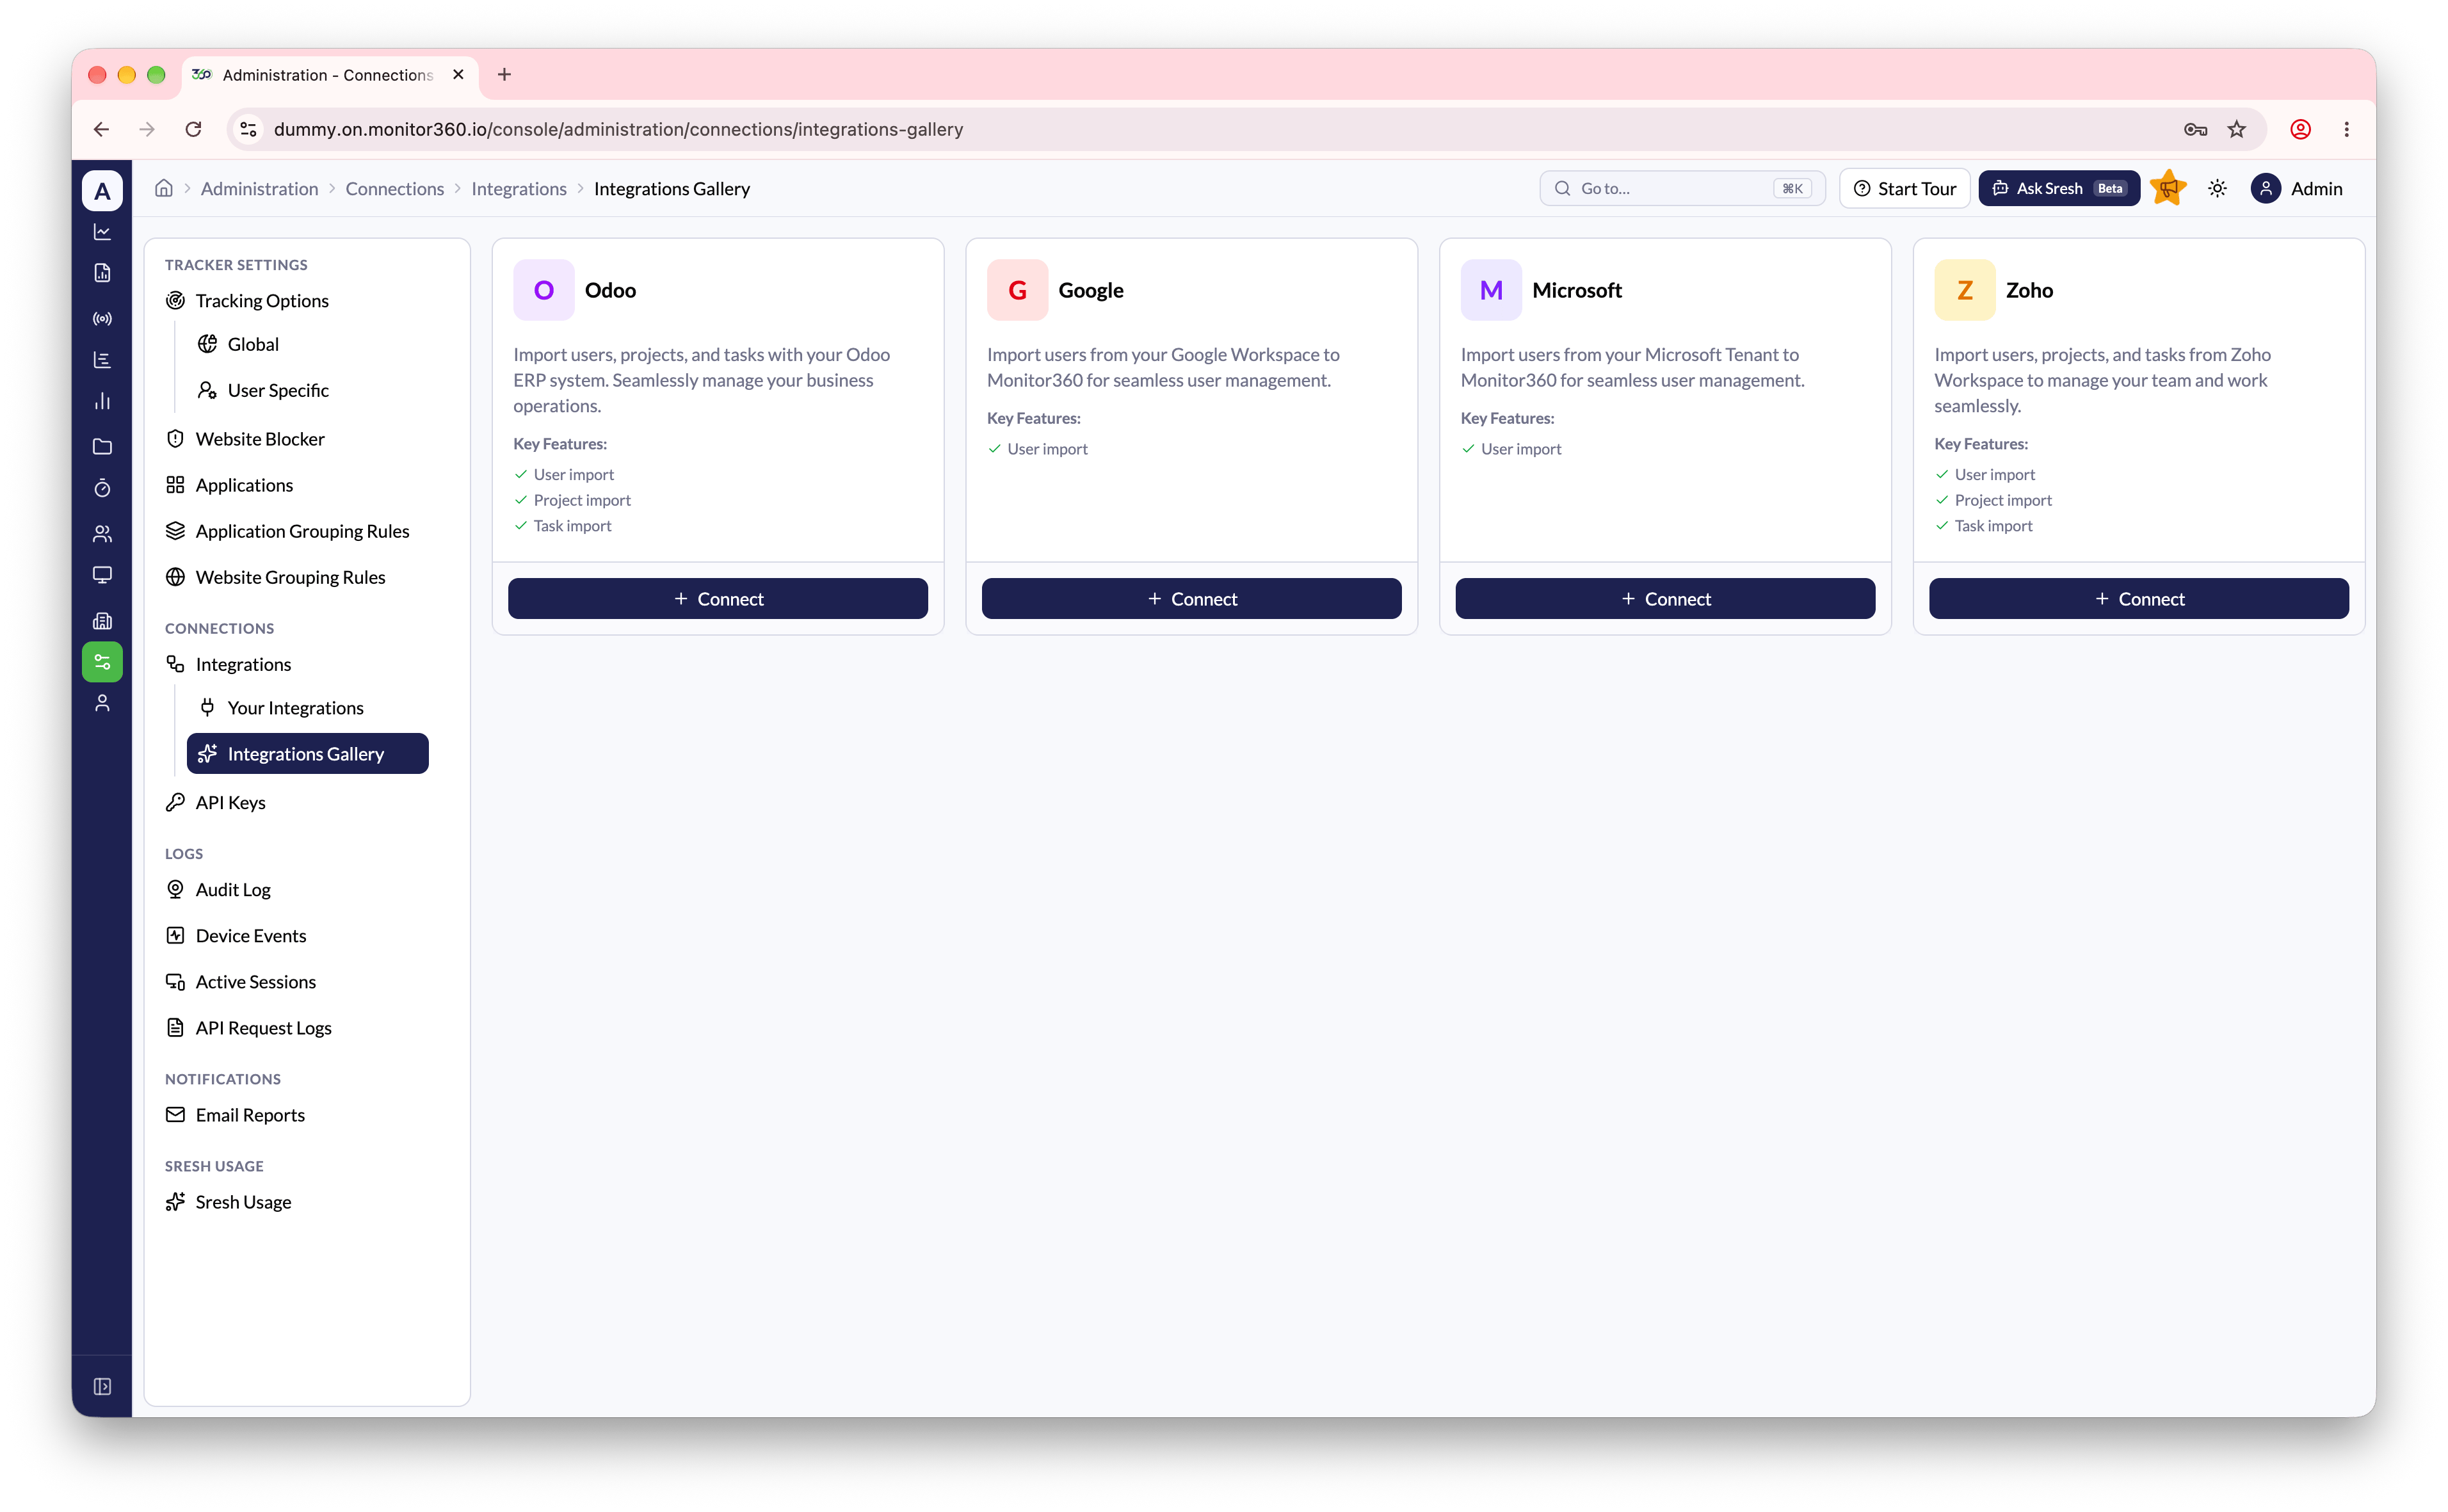Click the stopwatch timer icon in nav rail
Viewport: 2448px width, 1512px height.
point(102,488)
